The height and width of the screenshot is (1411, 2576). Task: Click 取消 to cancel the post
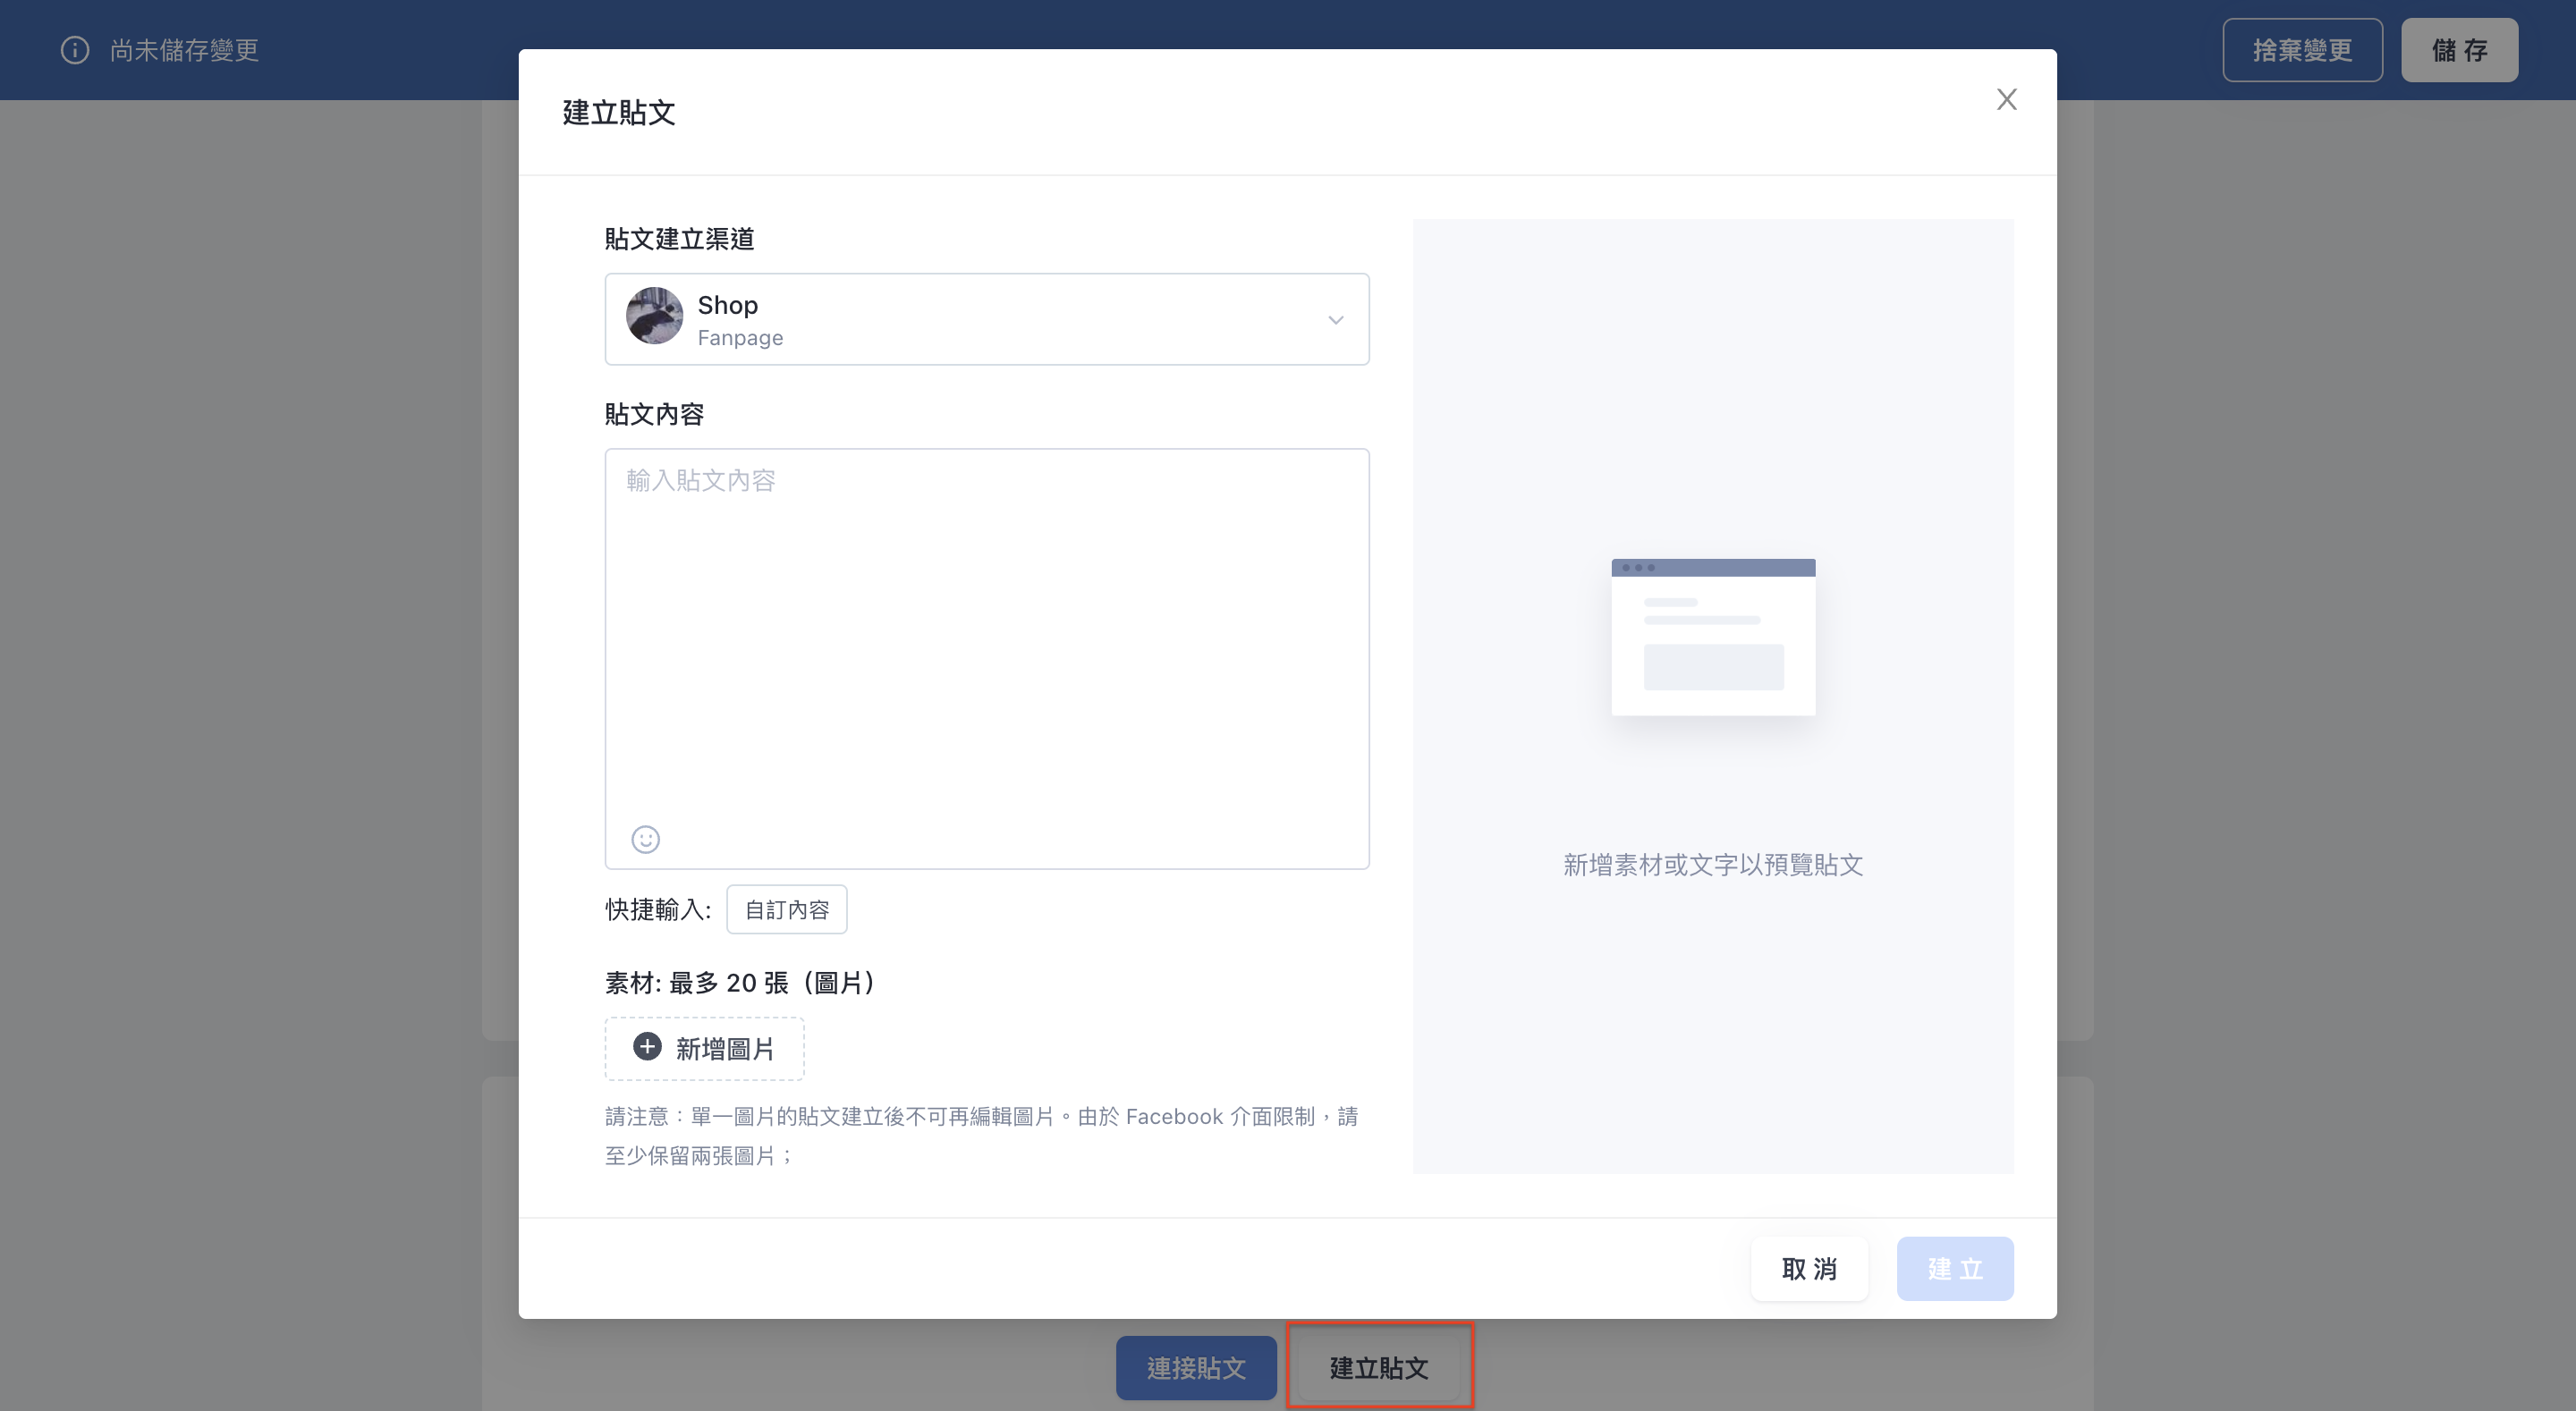point(1809,1269)
